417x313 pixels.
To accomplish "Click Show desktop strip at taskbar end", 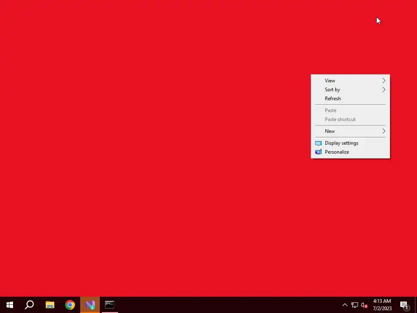I will [x=416, y=305].
